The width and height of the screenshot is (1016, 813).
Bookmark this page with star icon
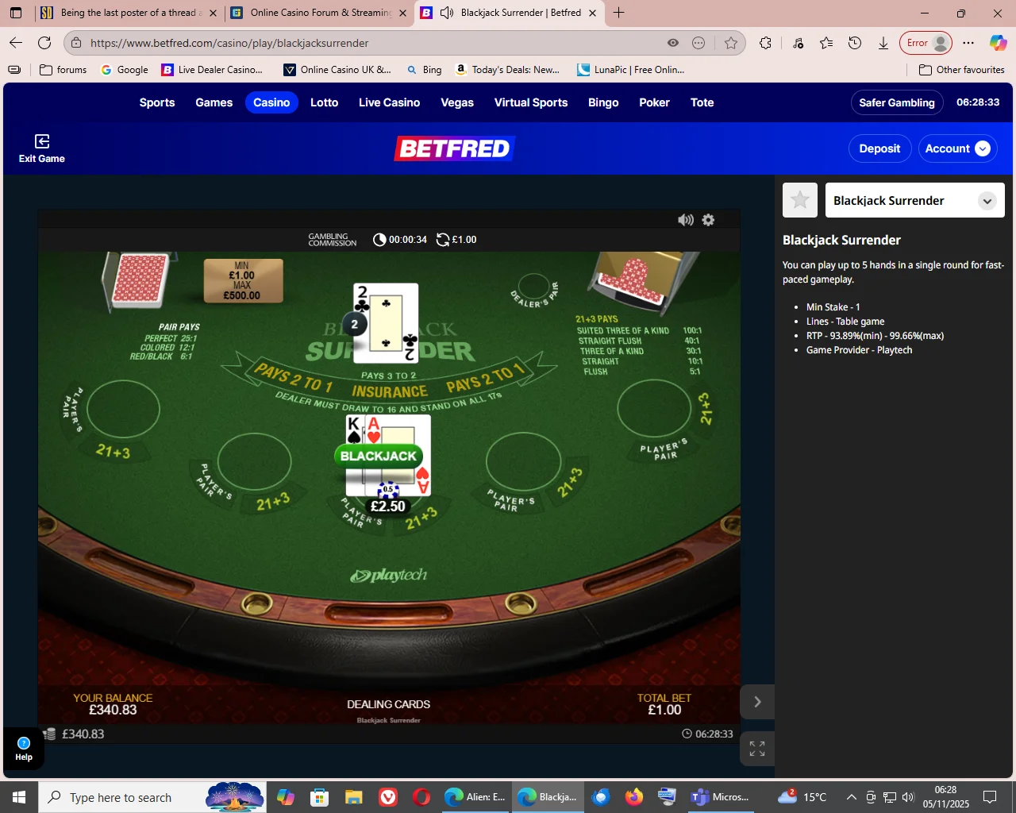coord(731,43)
